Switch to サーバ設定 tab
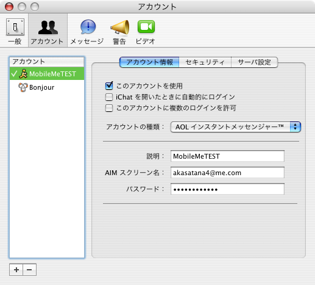Screen dimensions: 315x285 point(255,62)
